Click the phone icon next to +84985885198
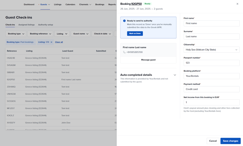The width and height of the screenshot is (243, 146). 124,52
